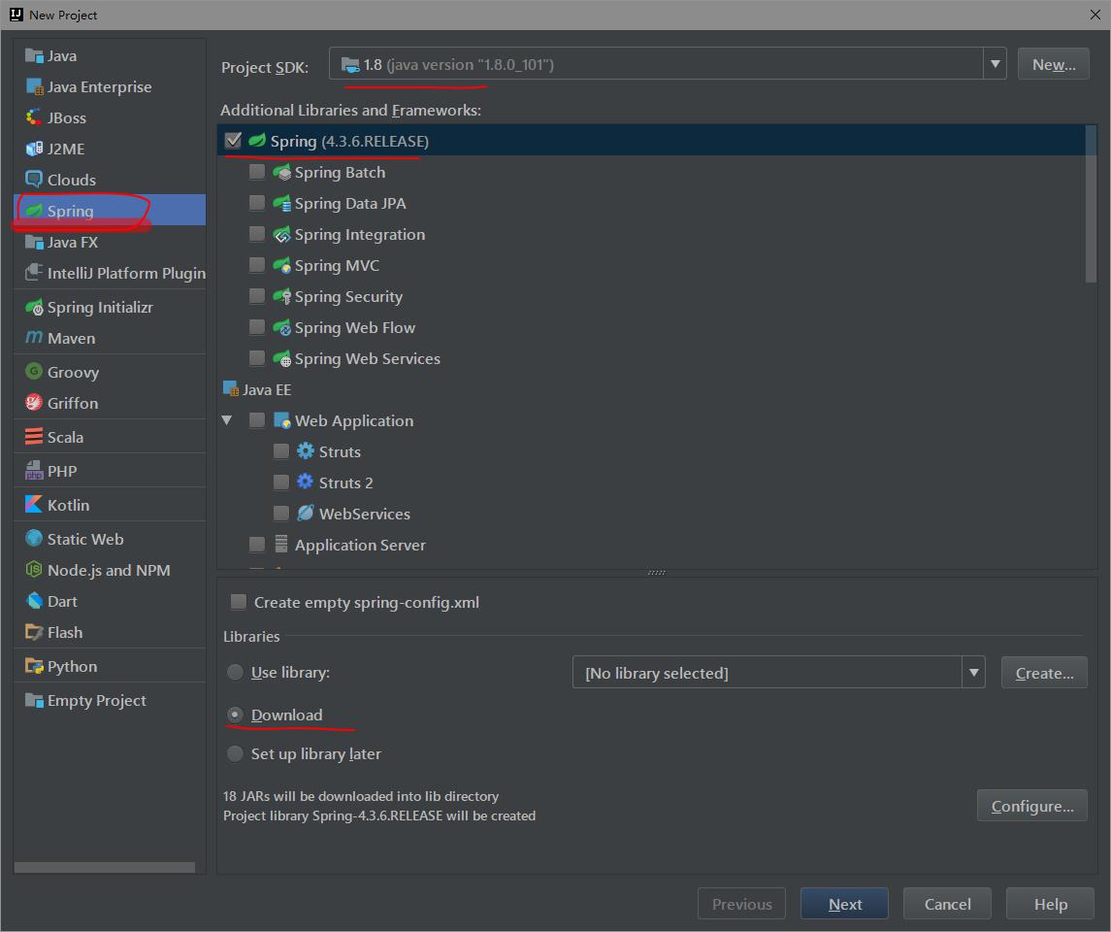Select the Use library radio button
This screenshot has height=932, width=1111.
point(235,672)
